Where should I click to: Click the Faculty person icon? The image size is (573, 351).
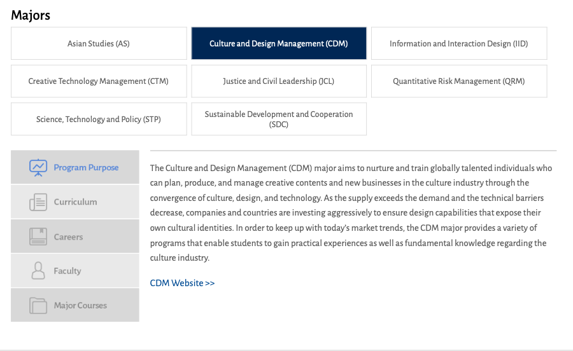[x=38, y=271]
